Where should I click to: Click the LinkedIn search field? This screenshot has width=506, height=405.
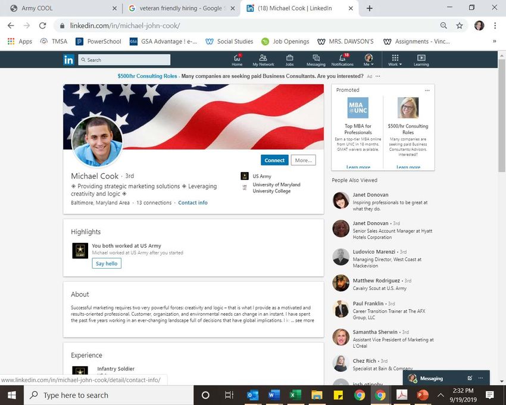[x=124, y=60]
